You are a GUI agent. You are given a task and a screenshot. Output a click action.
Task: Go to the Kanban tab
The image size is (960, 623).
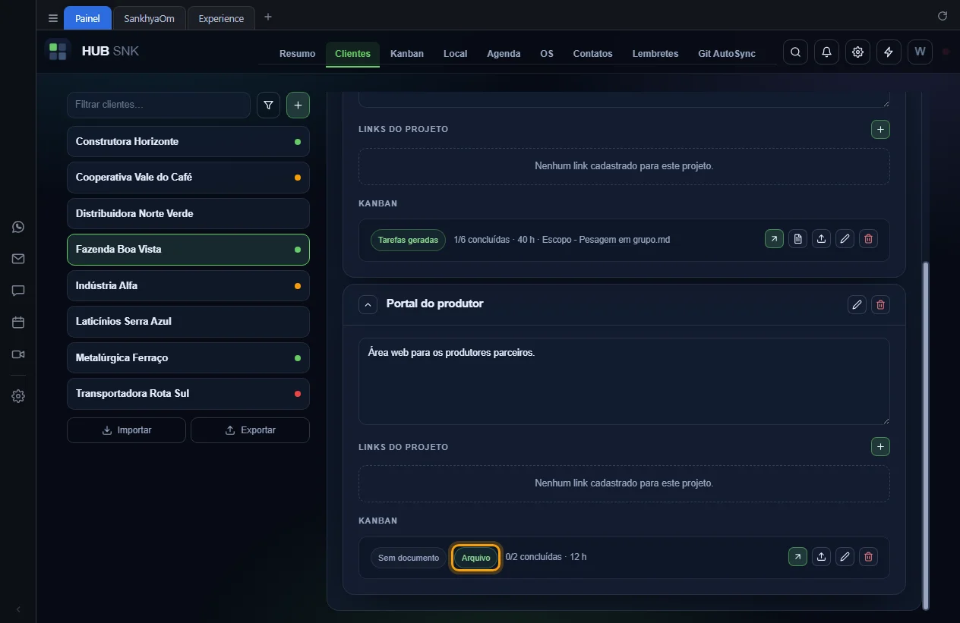[x=407, y=54]
